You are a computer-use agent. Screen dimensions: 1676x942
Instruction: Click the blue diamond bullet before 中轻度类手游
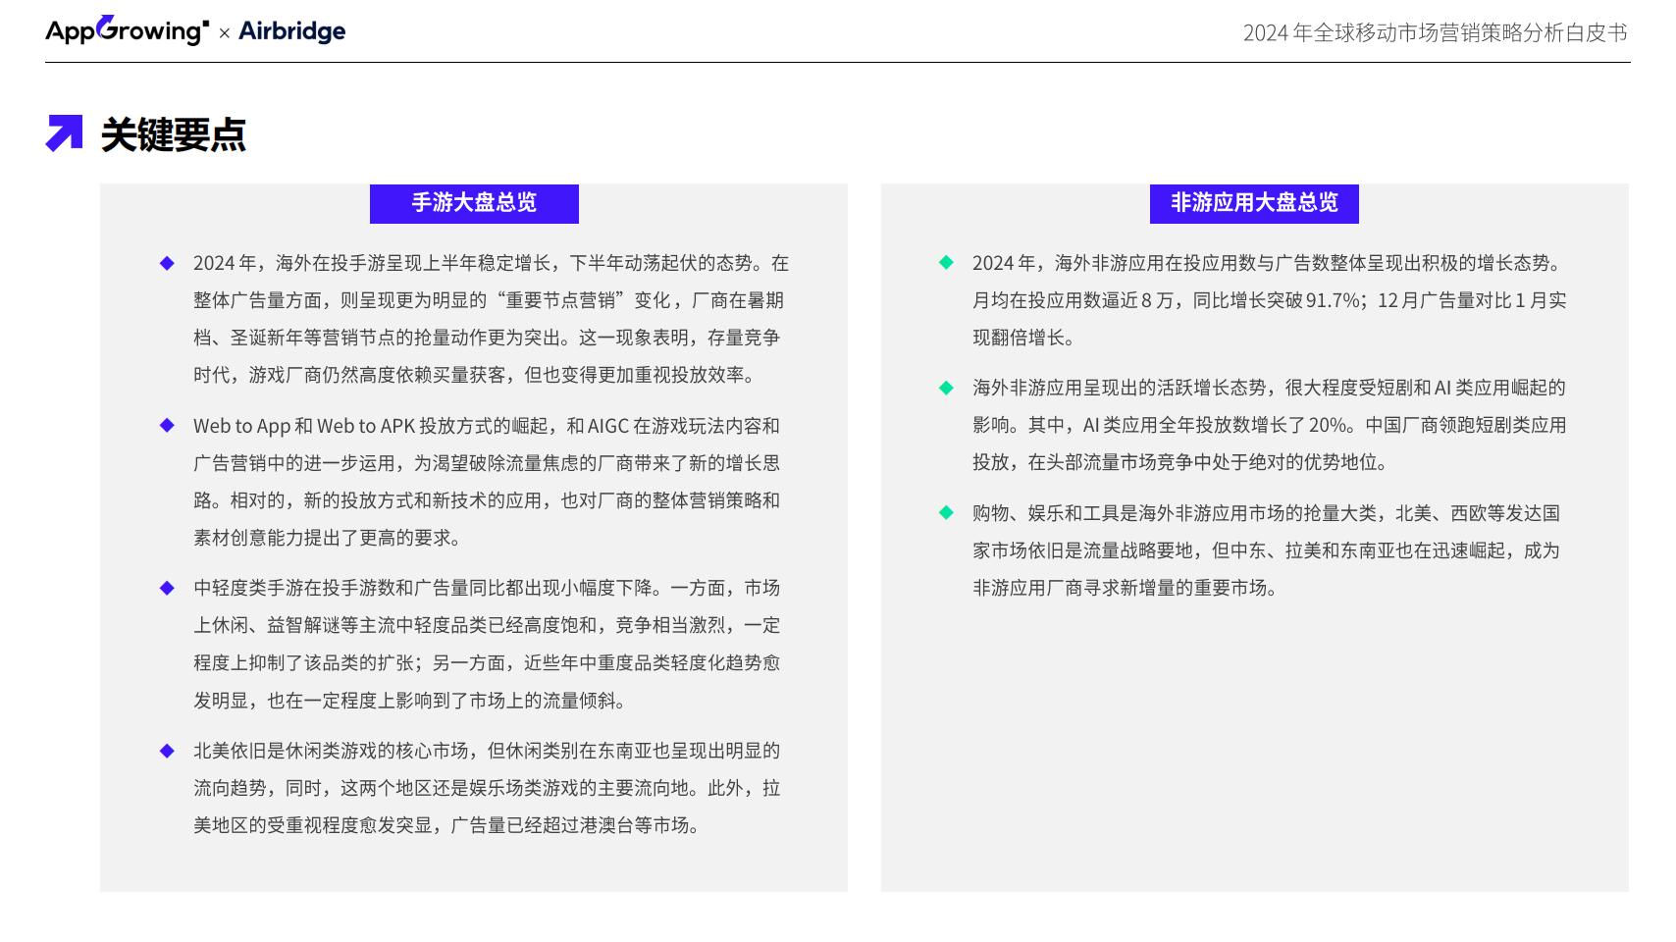[x=167, y=588]
